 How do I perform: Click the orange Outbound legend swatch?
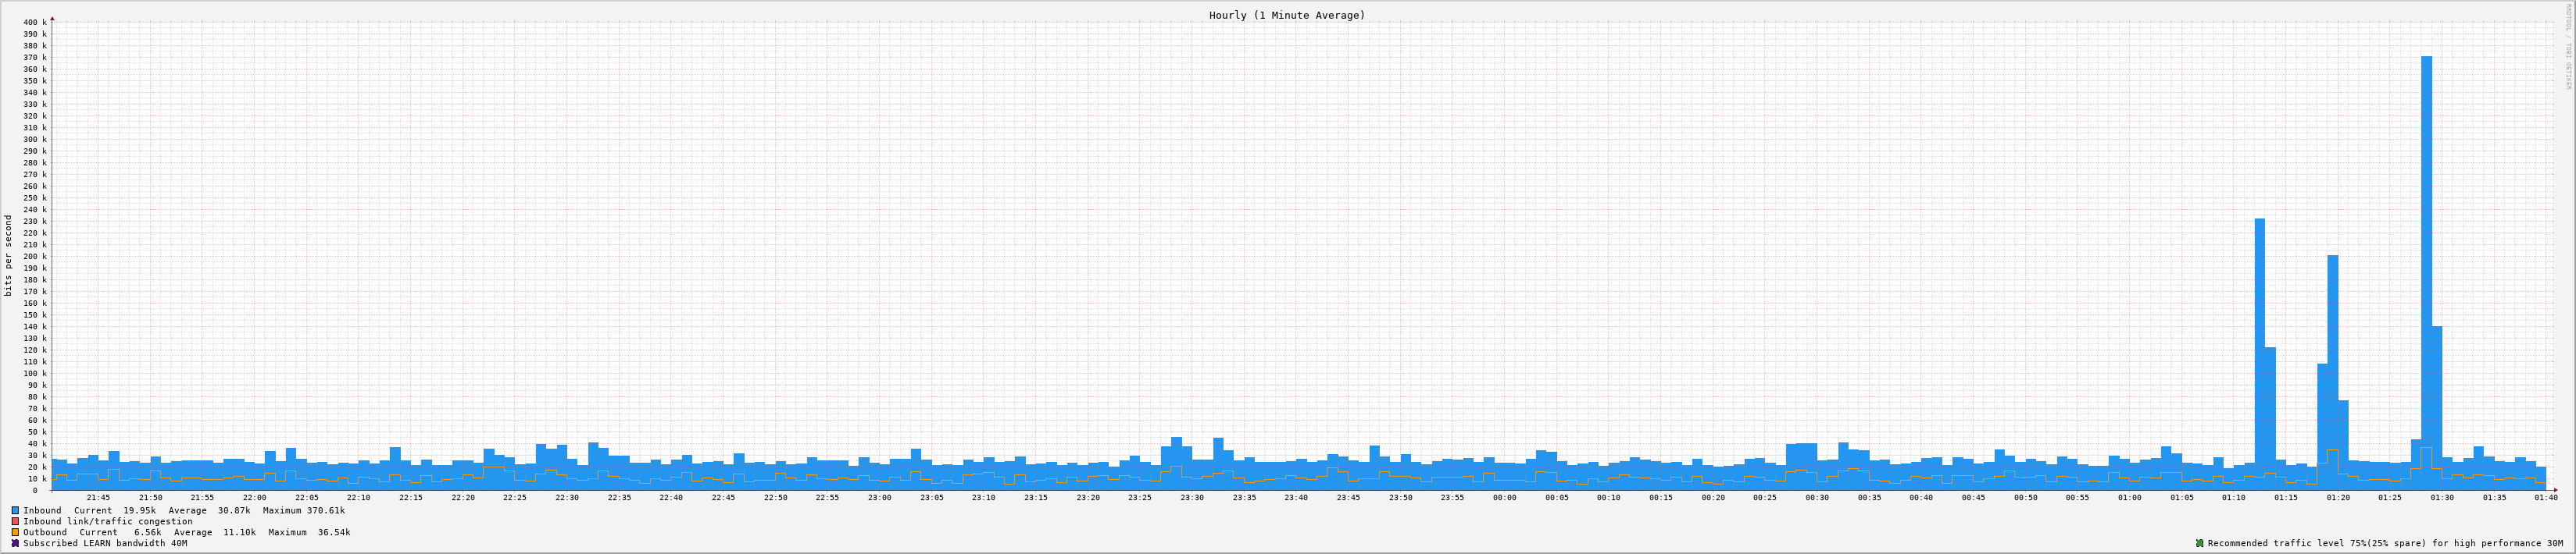(15, 532)
